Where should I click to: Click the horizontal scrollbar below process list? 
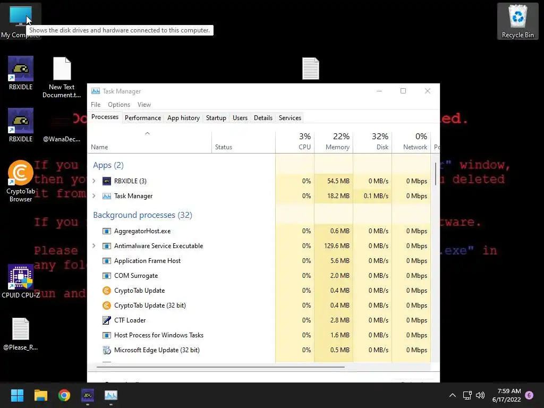coord(220,367)
